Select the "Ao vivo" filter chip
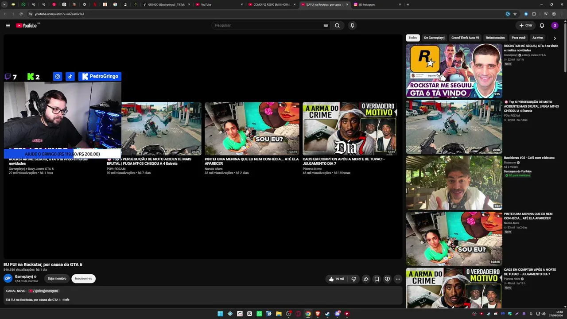Viewport: 567px width, 319px height. pos(537,38)
